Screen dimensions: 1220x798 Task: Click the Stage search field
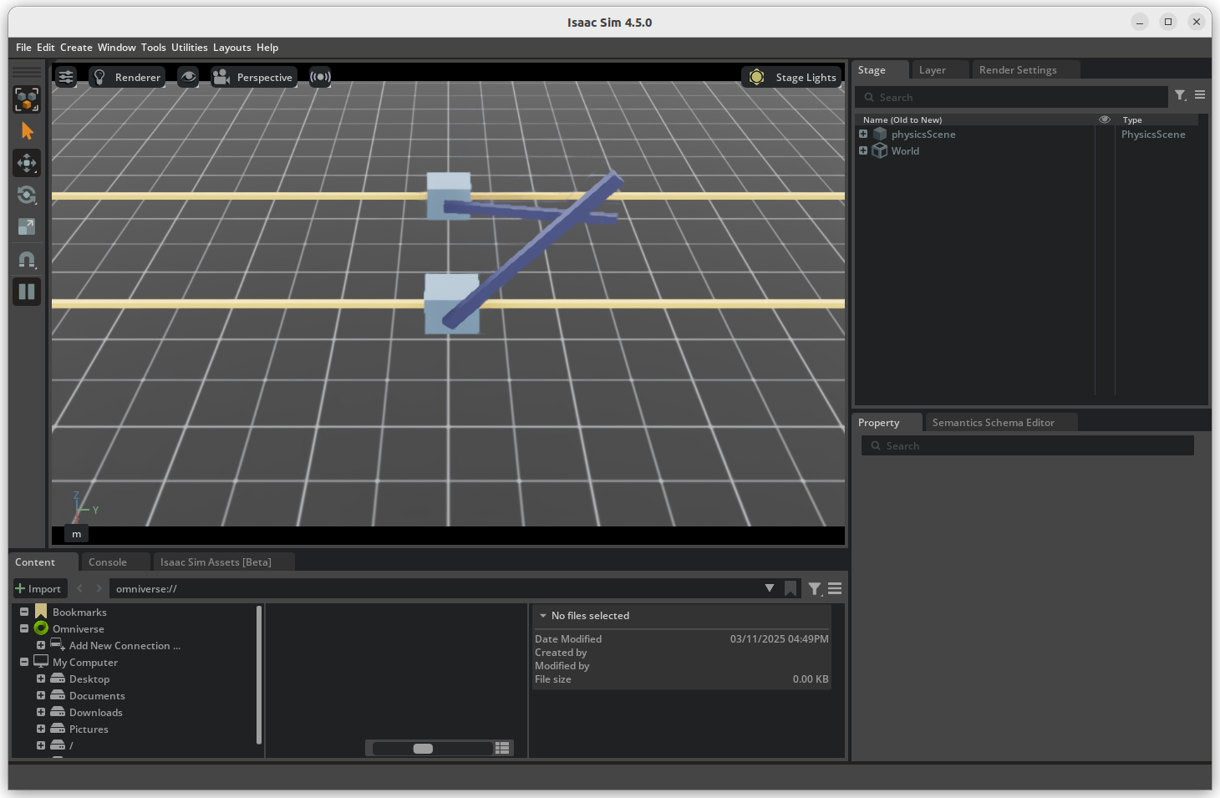[x=1011, y=97]
